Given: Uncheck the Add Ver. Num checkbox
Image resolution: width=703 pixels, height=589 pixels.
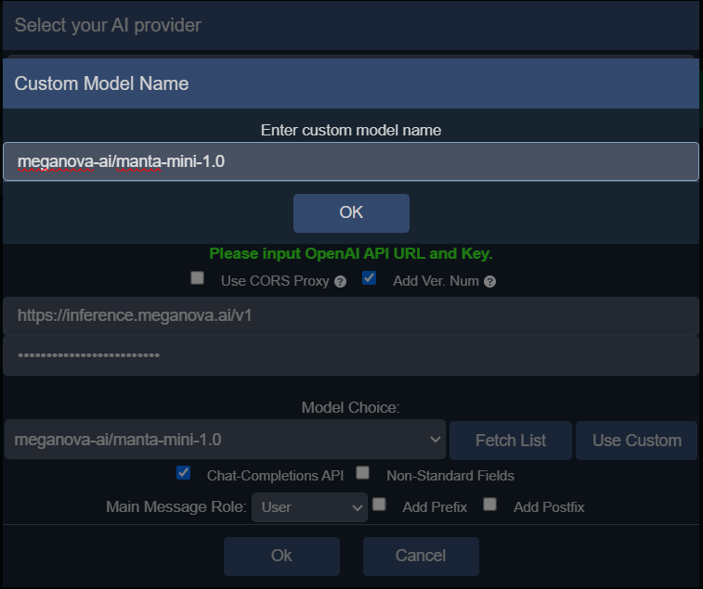Looking at the screenshot, I should (369, 278).
